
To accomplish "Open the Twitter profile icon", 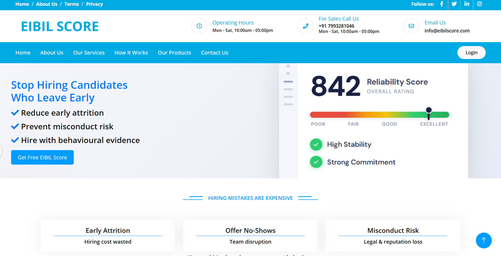I will point(454,4).
